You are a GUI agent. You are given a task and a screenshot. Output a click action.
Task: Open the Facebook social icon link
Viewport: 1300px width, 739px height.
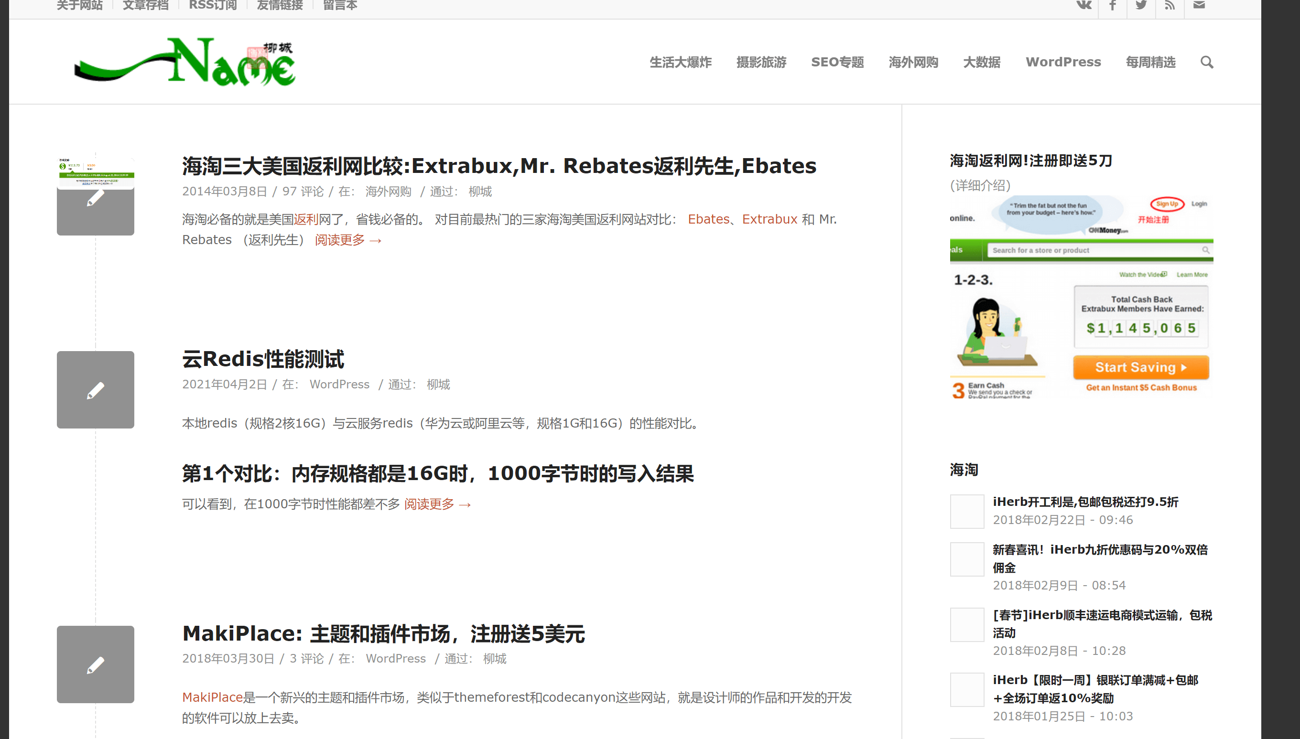coord(1113,5)
